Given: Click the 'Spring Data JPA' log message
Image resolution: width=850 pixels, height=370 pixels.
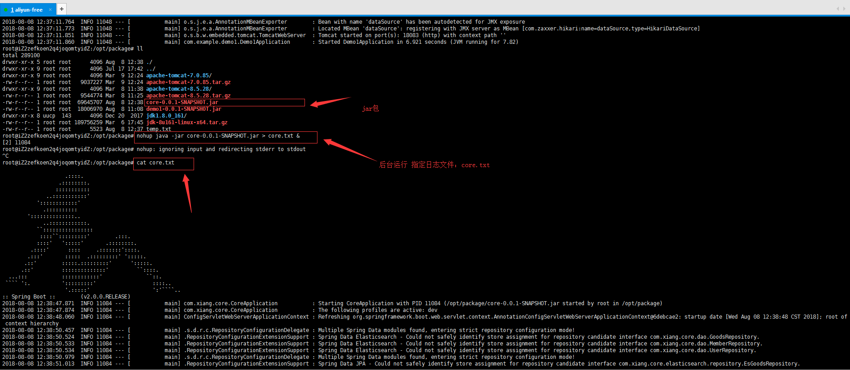Looking at the screenshot, I should [559, 364].
